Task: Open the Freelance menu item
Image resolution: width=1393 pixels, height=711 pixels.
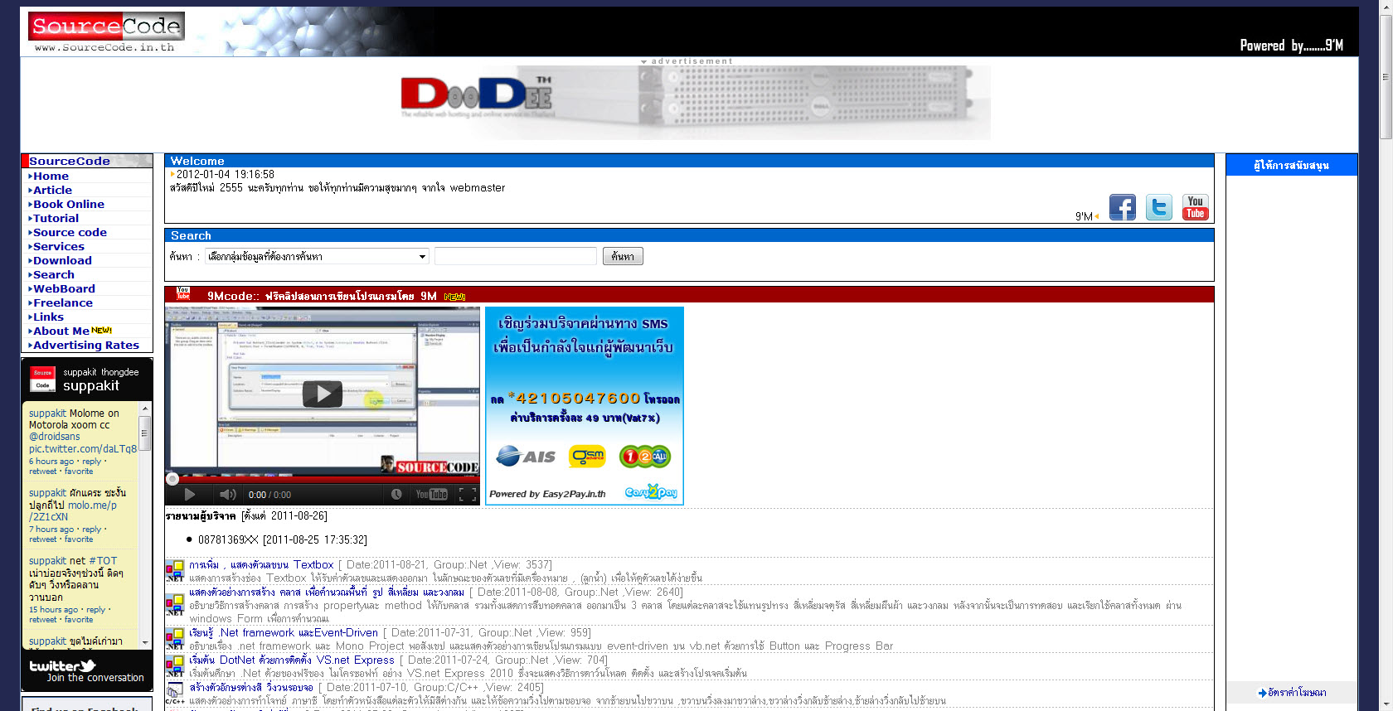Action: (x=62, y=302)
